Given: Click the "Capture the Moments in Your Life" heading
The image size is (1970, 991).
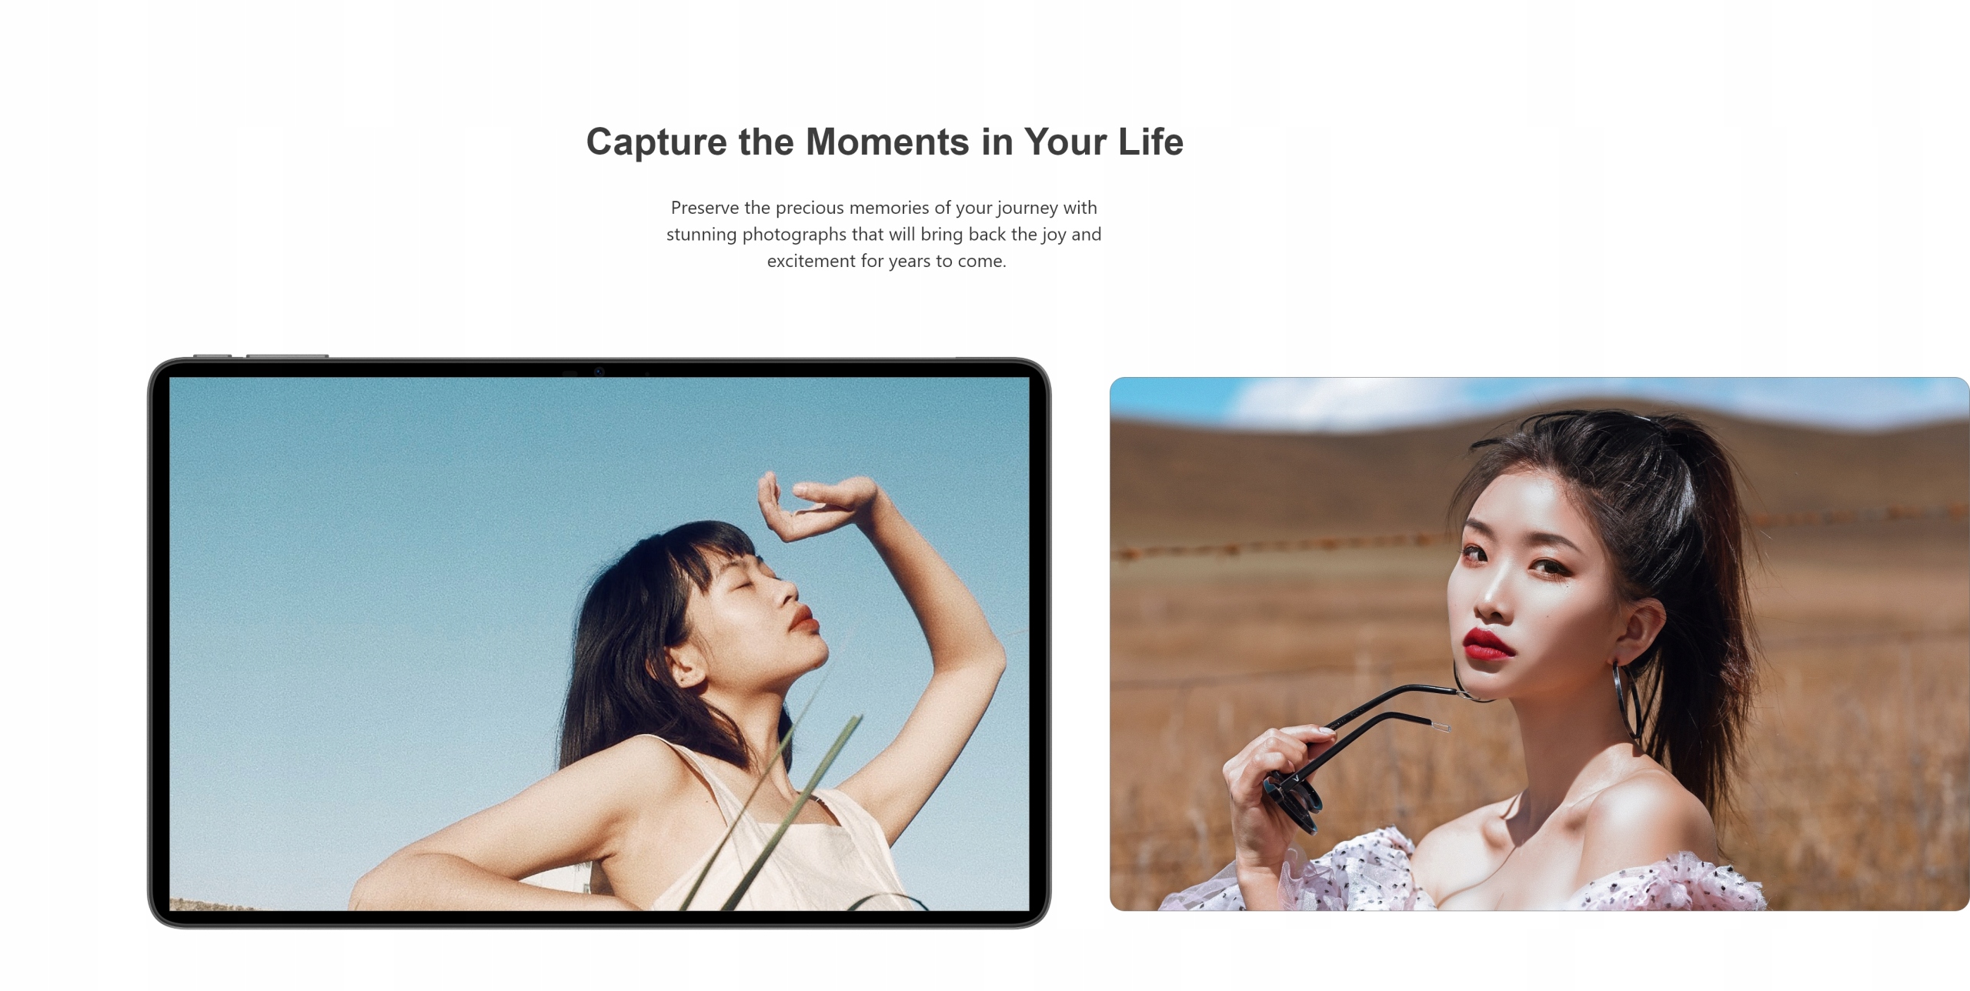Looking at the screenshot, I should [885, 142].
